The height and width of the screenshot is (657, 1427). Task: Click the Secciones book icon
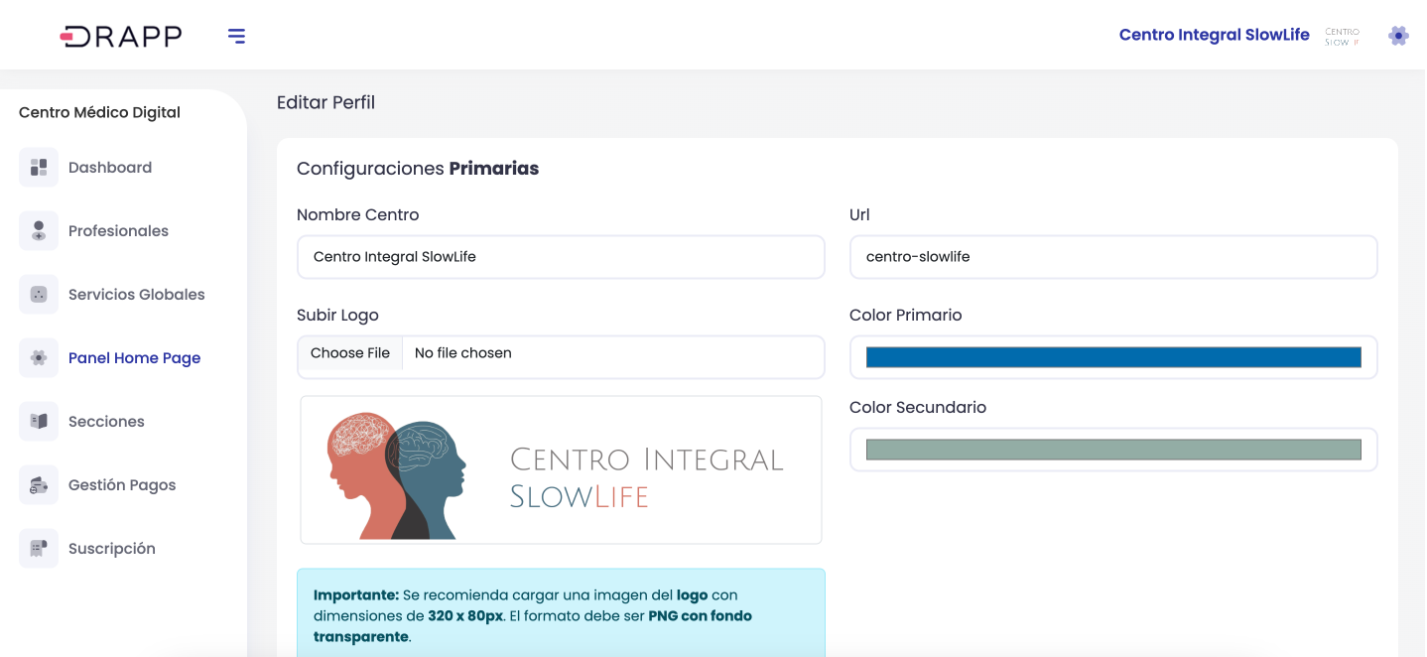pyautogui.click(x=39, y=422)
